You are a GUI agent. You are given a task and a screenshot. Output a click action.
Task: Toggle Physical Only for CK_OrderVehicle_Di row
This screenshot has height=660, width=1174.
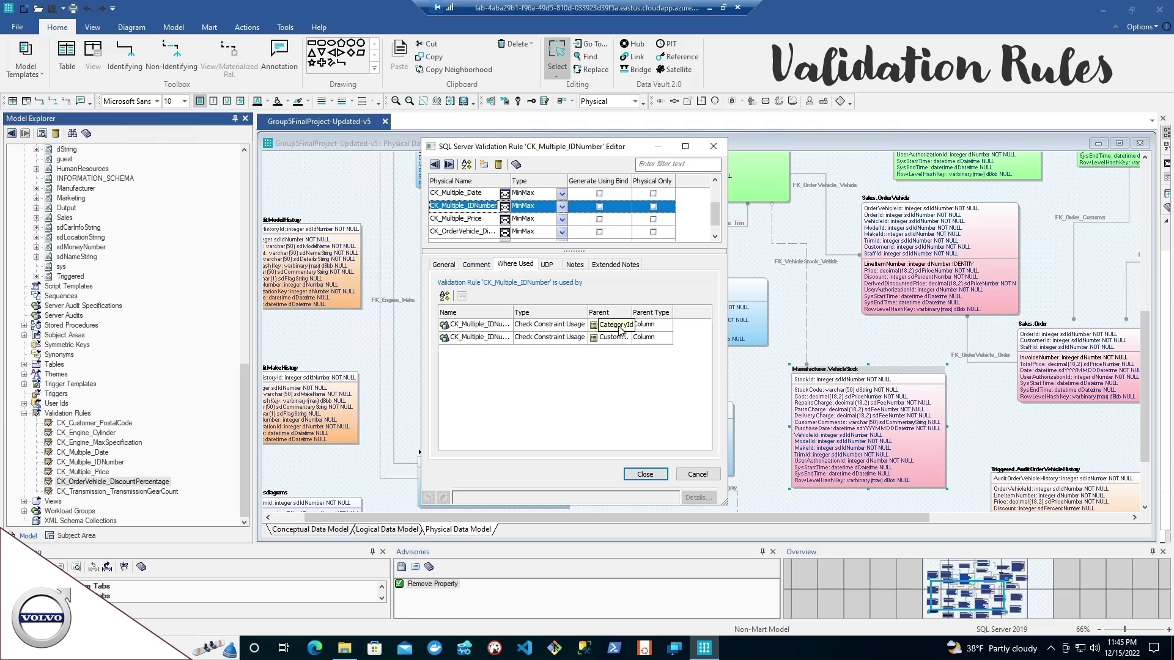653,232
